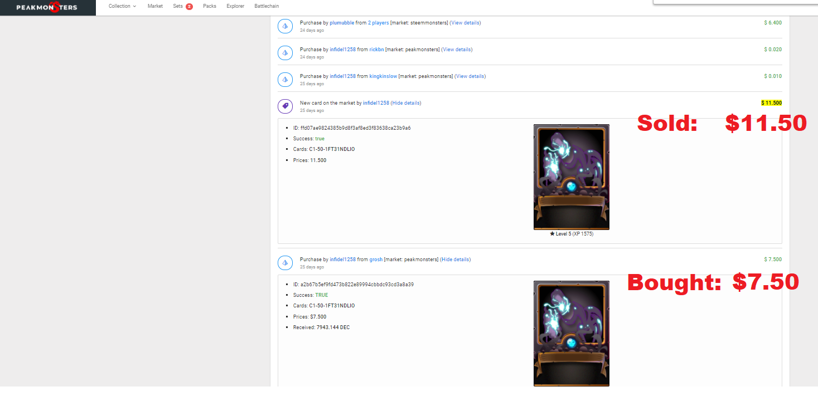Screen dimensions: 818x406
Task: Navigate to Packs
Action: [210, 6]
